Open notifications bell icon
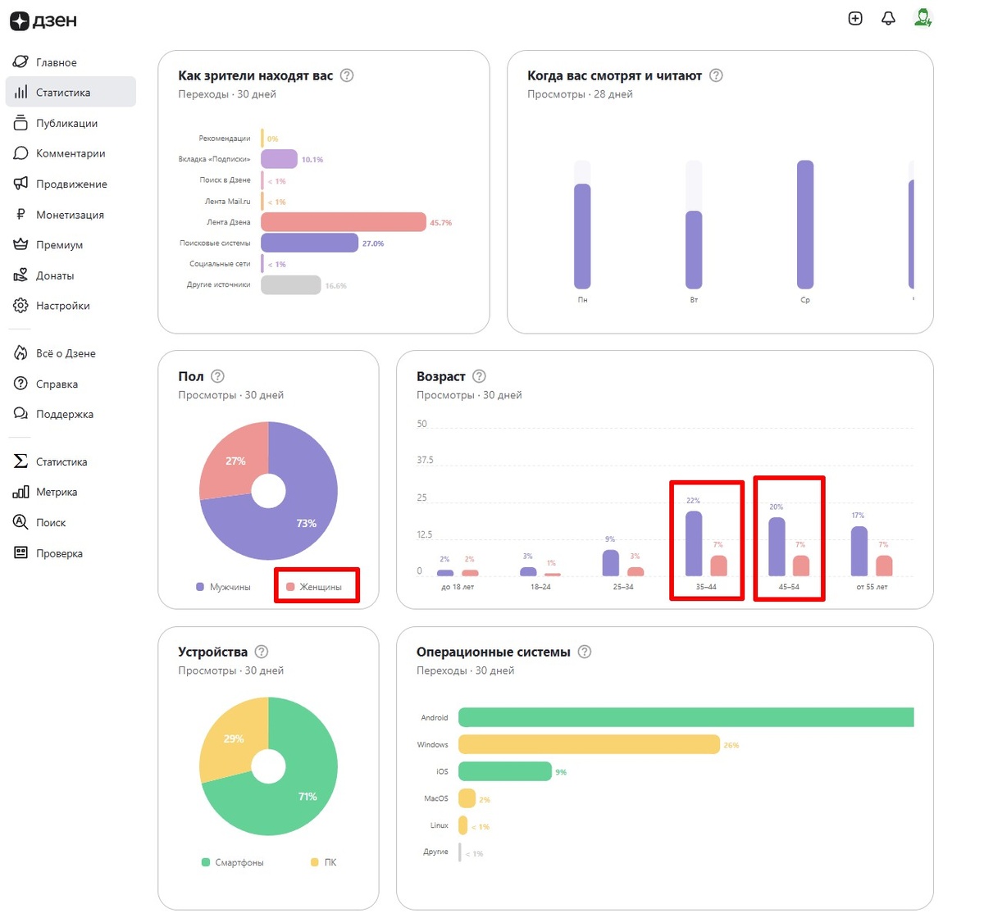The height and width of the screenshot is (918, 984). pos(888,18)
